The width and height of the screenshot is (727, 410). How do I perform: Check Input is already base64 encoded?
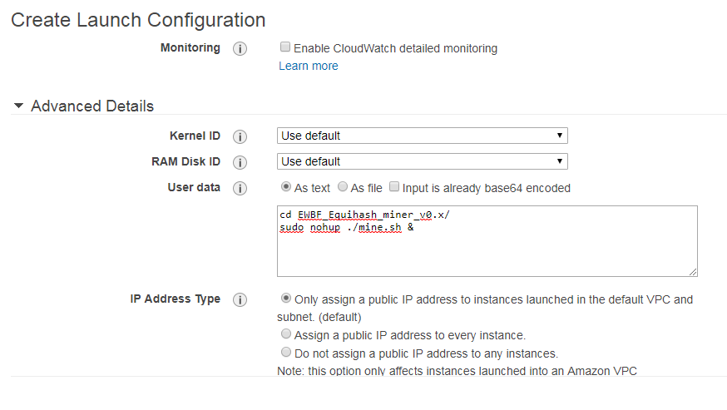click(394, 186)
